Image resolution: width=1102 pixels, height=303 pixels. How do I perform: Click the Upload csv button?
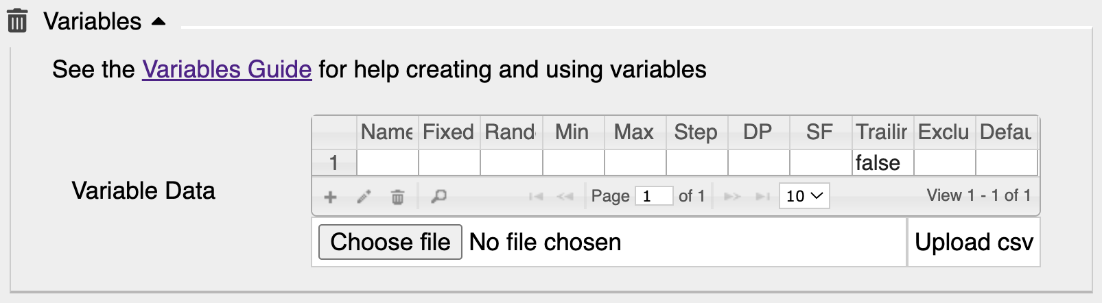974,242
